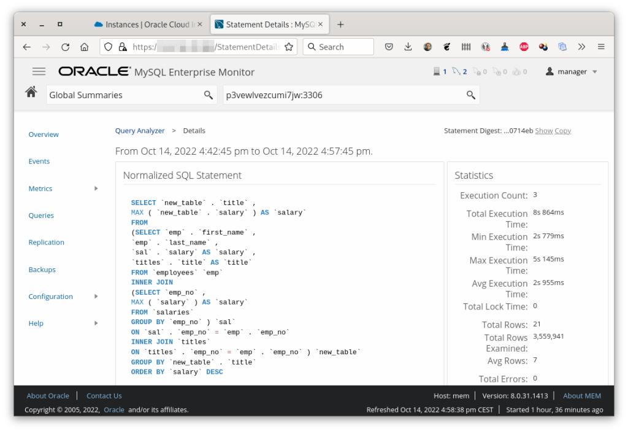Open the Adblock Plus extension icon
The image size is (628, 431).
pyautogui.click(x=523, y=46)
